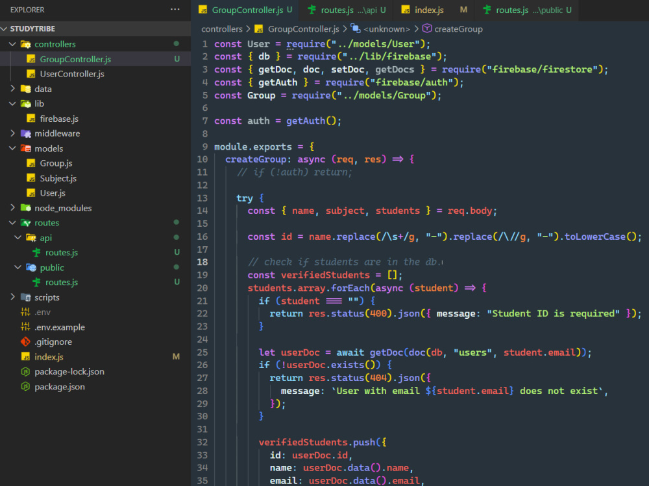Place cursor on verifiedStudents declaration line 19
This screenshot has height=486, width=649.
324,275
